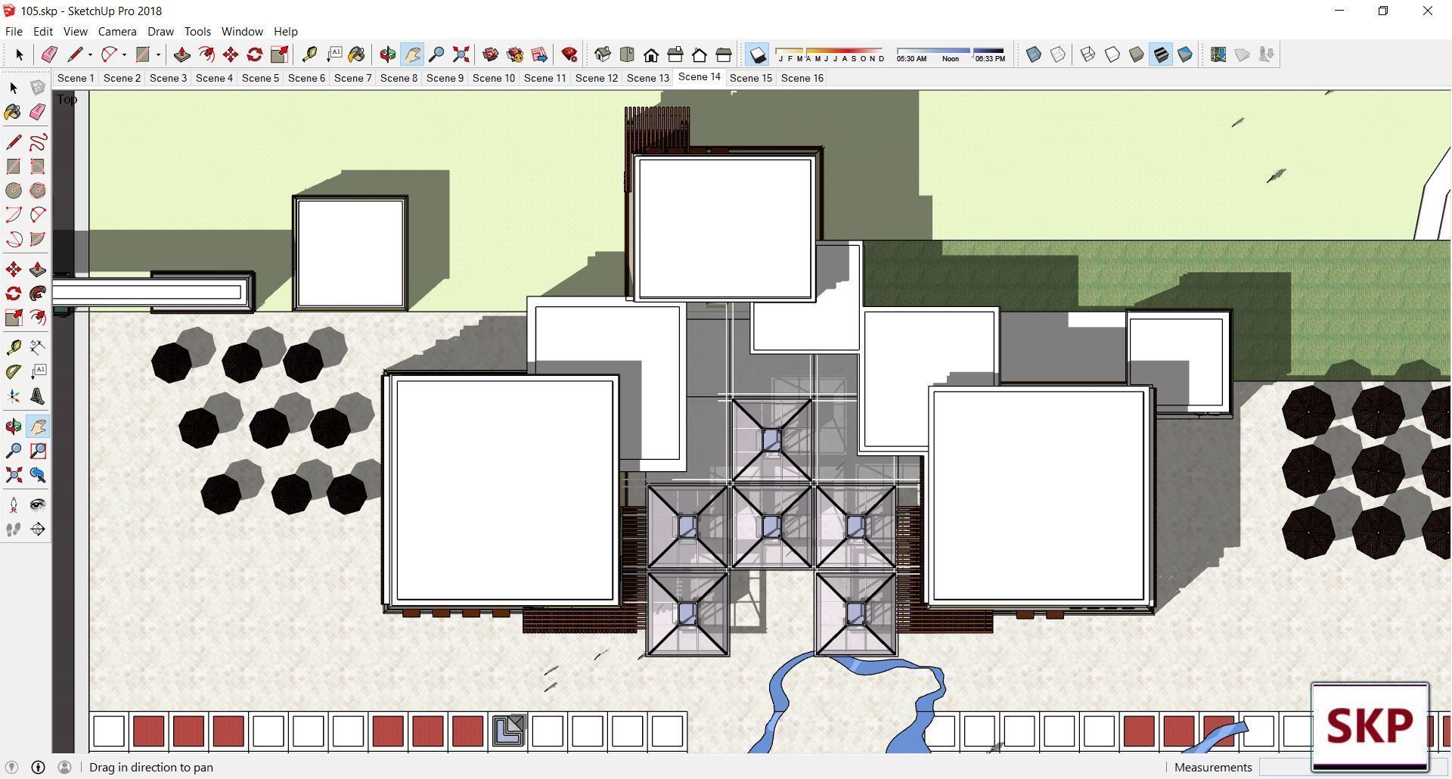The height and width of the screenshot is (779, 1452).
Task: Select Look Around eye tool
Action: point(37,505)
